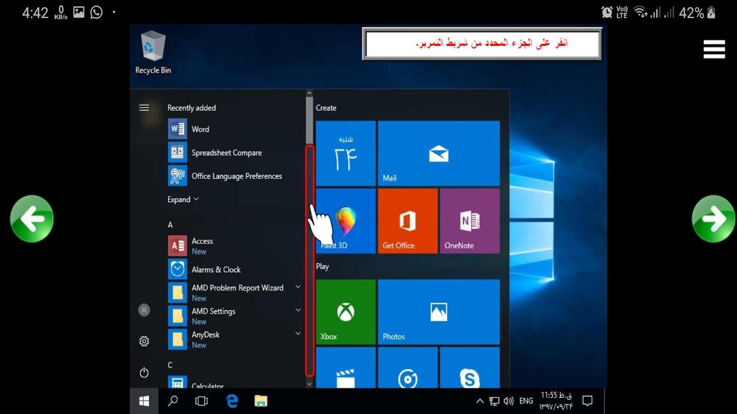Open the Skype tile
This screenshot has height=414, width=737.
470,368
